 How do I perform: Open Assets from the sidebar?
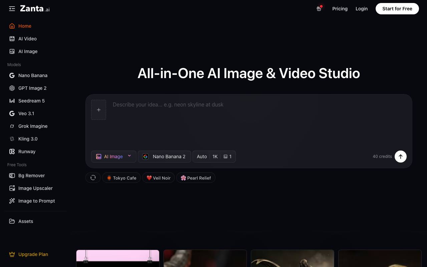(35, 221)
